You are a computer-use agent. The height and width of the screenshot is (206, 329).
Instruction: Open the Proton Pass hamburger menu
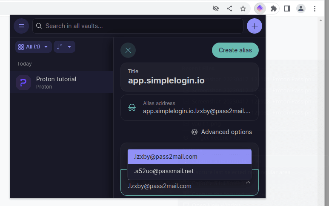tap(21, 26)
